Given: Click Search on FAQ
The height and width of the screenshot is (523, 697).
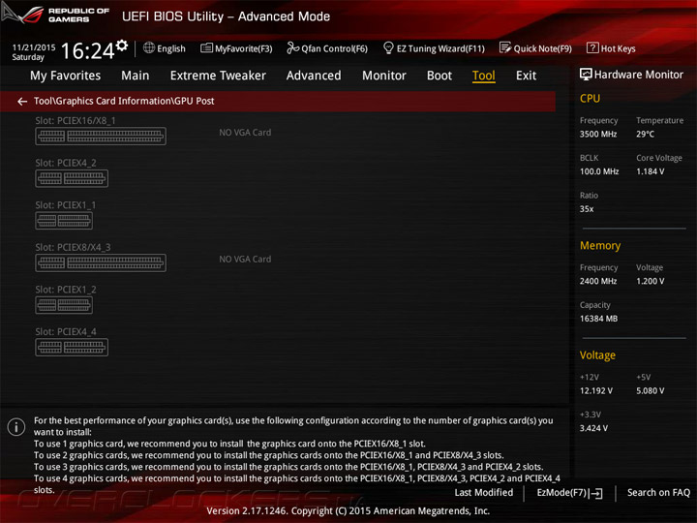Looking at the screenshot, I should pyautogui.click(x=658, y=492).
